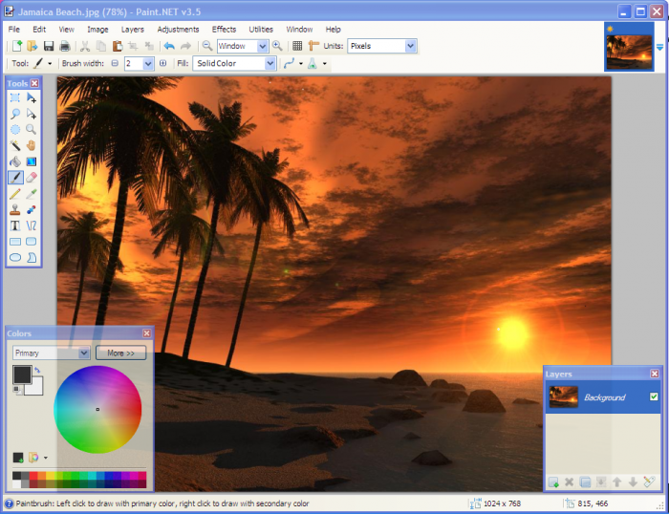Click the Undo arrow in toolbar
Image resolution: width=669 pixels, height=514 pixels.
click(169, 46)
